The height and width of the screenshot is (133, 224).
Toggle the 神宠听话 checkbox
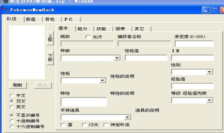[x=106, y=125]
